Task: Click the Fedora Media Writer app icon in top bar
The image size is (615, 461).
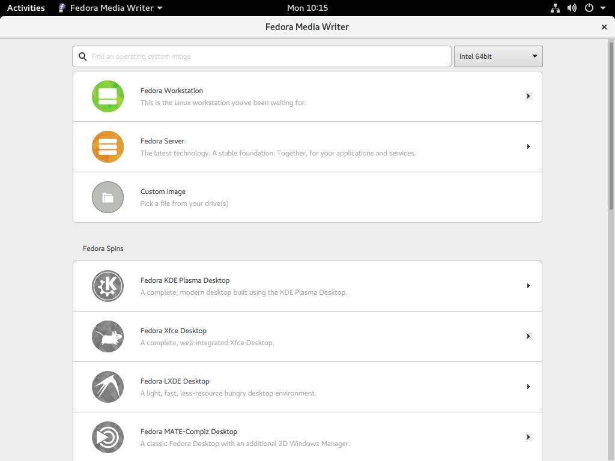Action: tap(62, 8)
